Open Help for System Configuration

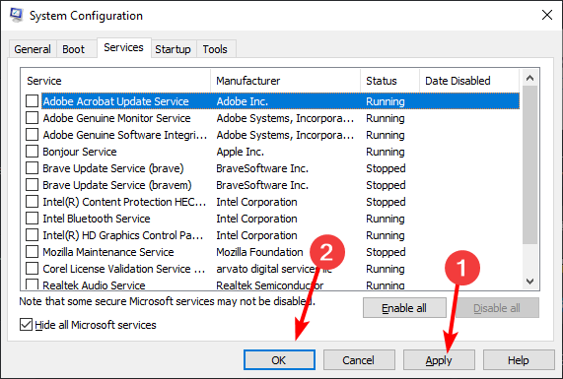(519, 360)
